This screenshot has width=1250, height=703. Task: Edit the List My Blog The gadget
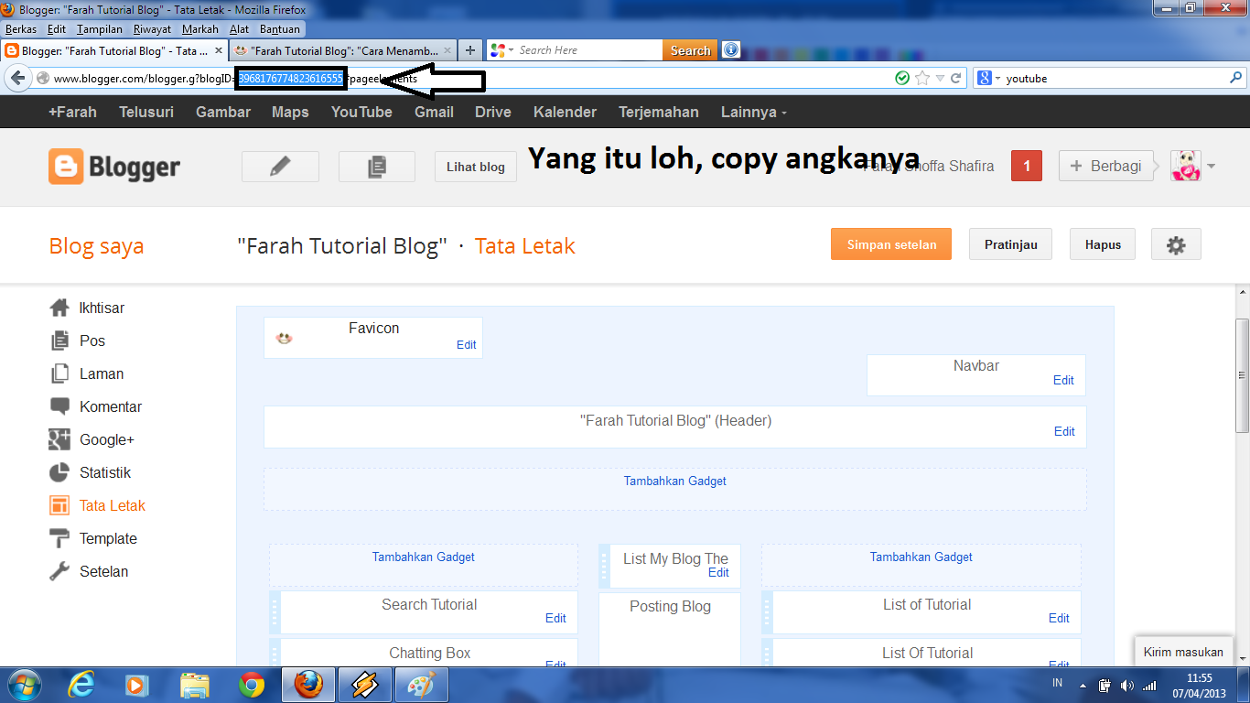tap(718, 572)
